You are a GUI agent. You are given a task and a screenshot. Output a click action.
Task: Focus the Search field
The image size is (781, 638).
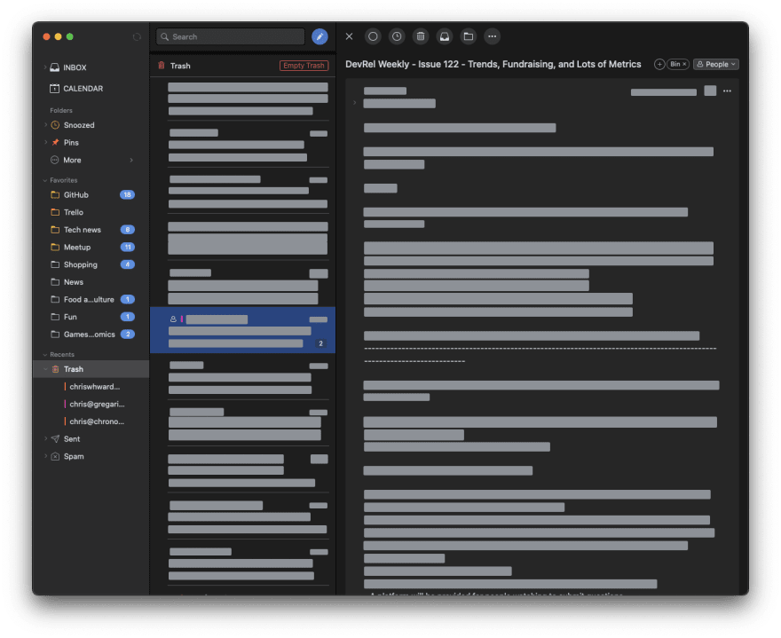[231, 37]
